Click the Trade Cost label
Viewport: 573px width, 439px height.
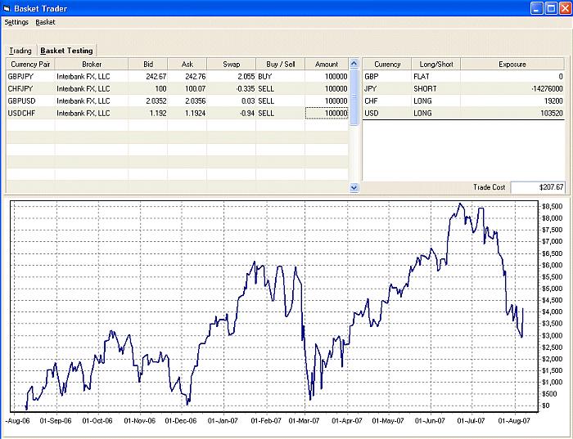pos(489,187)
